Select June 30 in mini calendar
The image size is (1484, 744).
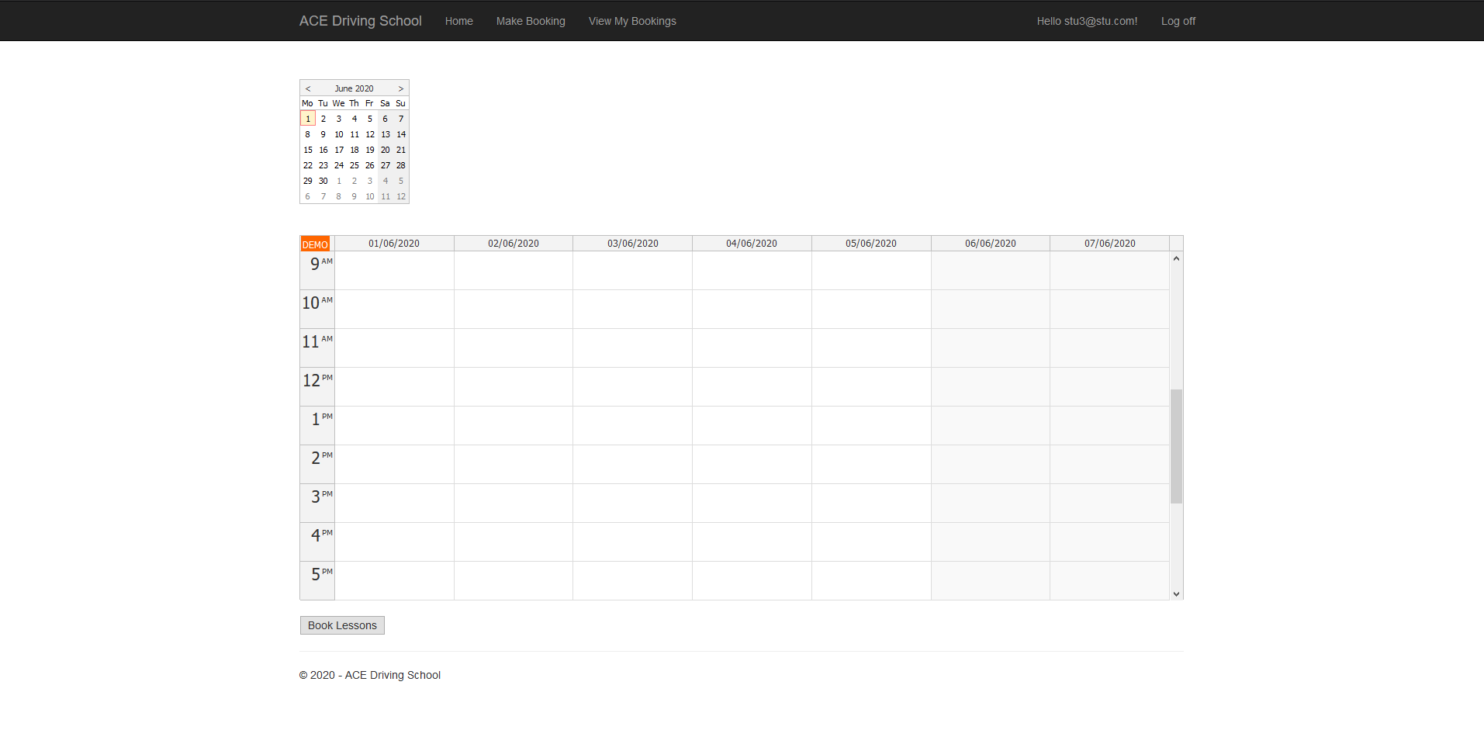click(x=323, y=181)
